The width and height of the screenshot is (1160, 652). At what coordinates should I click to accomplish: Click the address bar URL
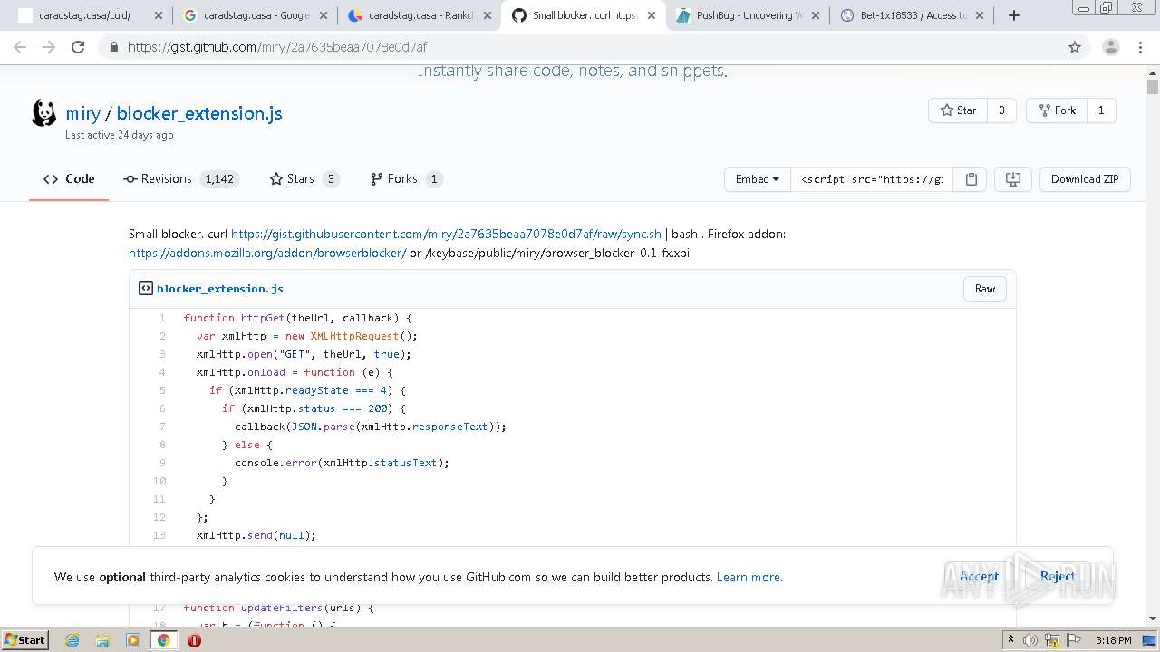[x=277, y=47]
